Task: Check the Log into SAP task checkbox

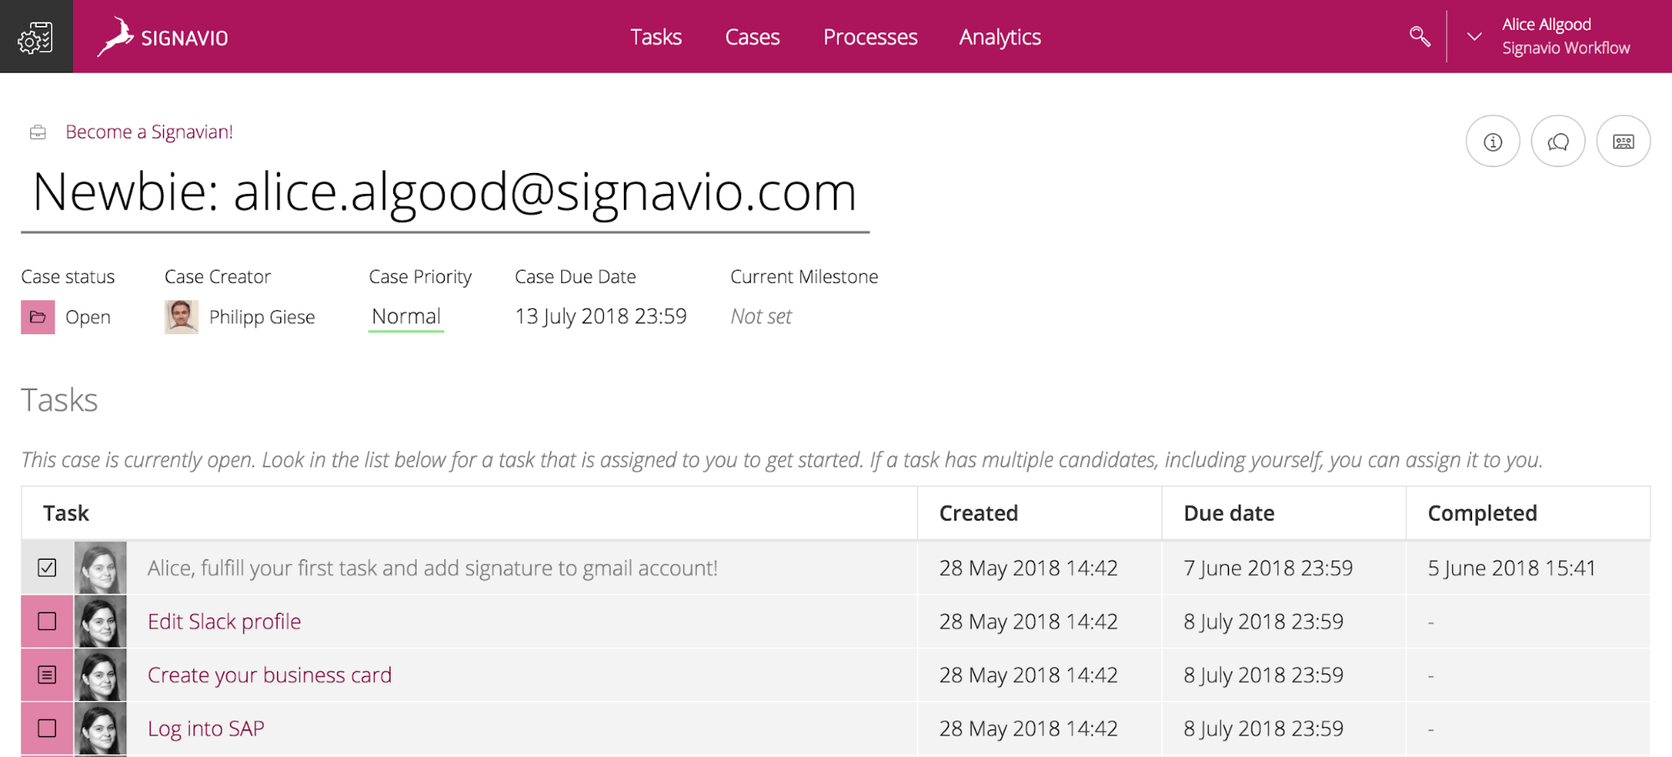Action: coord(48,729)
